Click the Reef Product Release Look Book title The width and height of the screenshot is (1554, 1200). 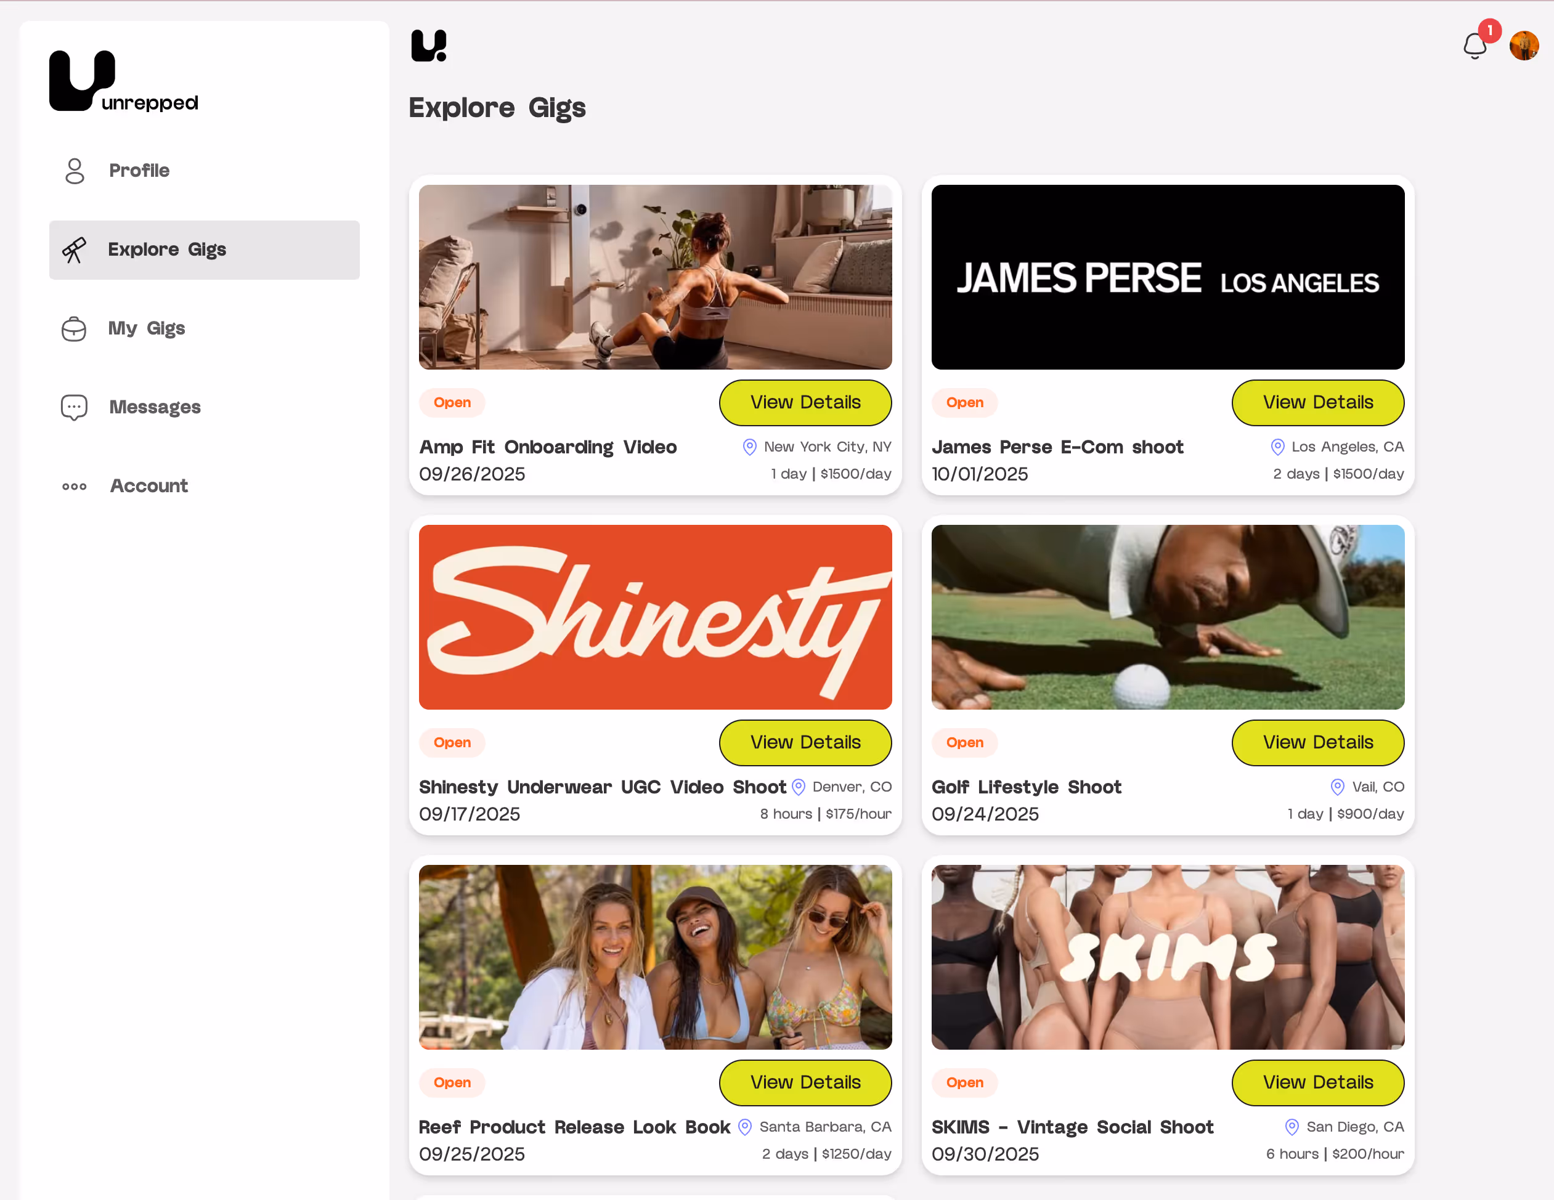click(x=574, y=1127)
